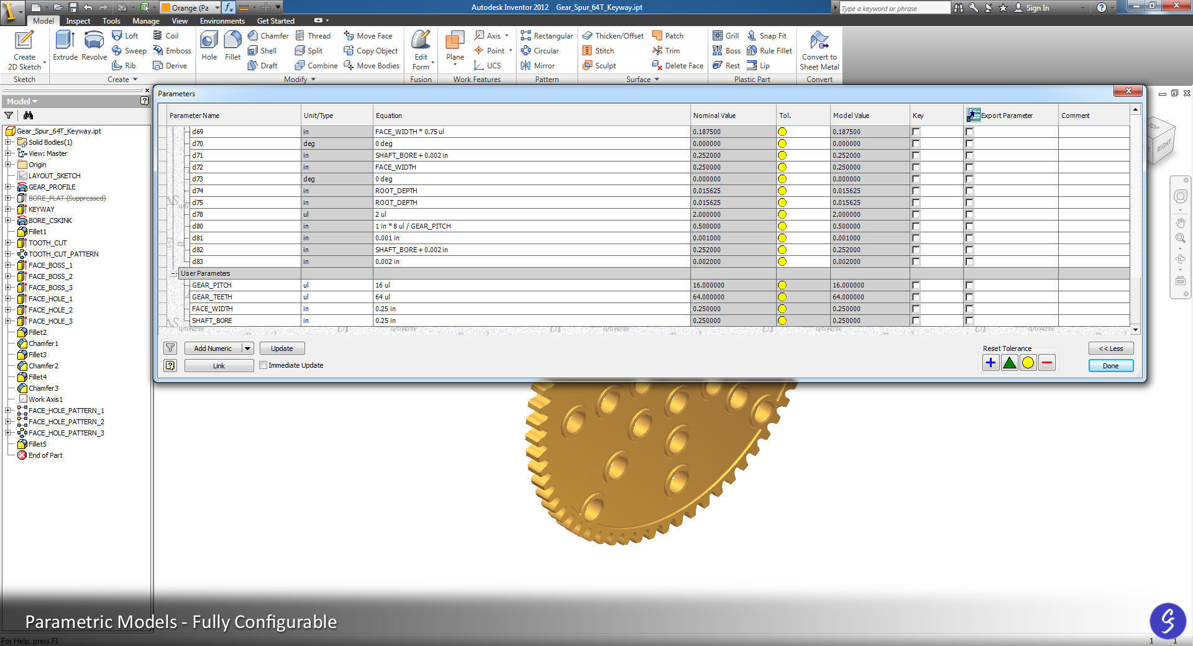Click the Link button
Screen dimensions: 1193x646
point(219,366)
